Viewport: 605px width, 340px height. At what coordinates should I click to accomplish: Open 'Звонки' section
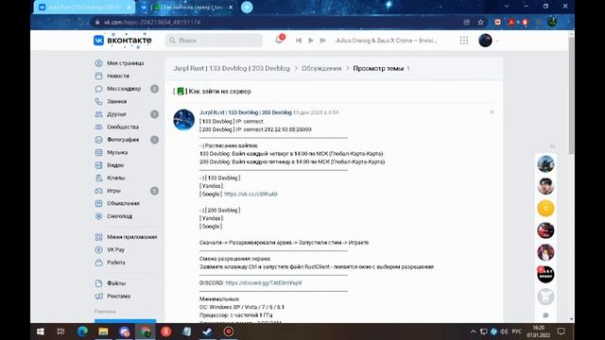[116, 101]
